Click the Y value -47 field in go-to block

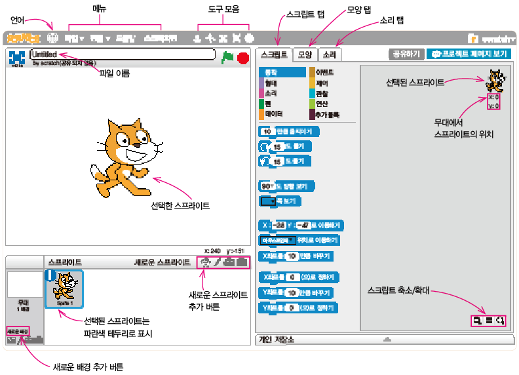click(x=303, y=226)
